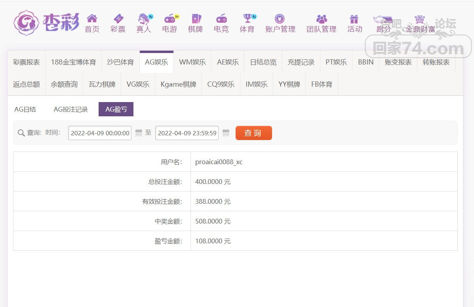
Task: Open start date calendar picker icon
Action: (139, 133)
